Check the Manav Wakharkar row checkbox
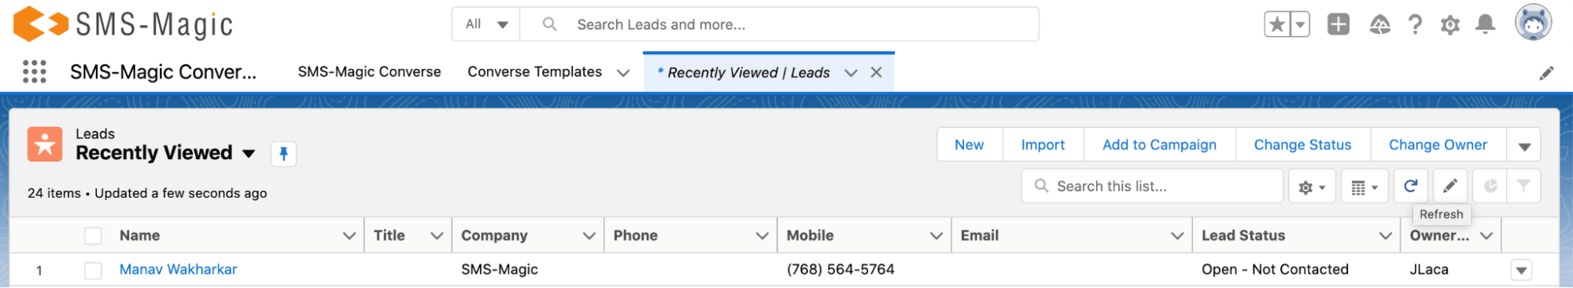The image size is (1573, 288). [x=93, y=270]
